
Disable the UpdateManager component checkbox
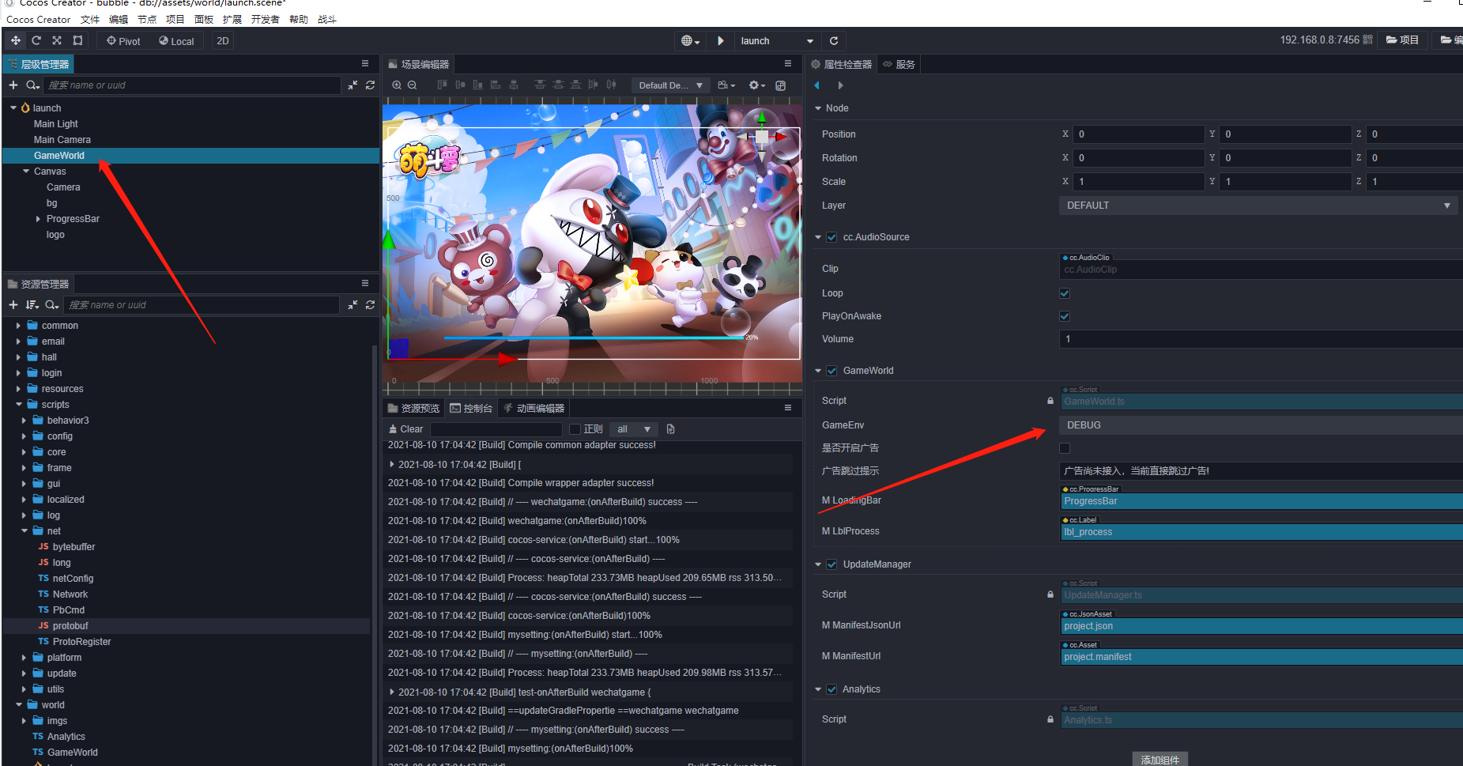click(831, 564)
